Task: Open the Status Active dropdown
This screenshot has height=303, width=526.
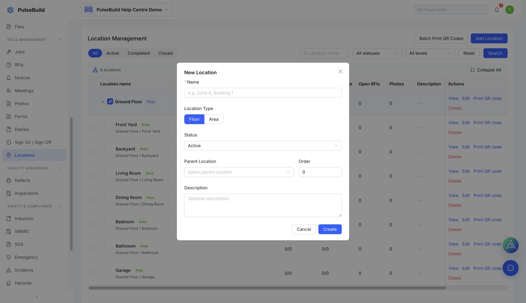Action: tap(263, 146)
